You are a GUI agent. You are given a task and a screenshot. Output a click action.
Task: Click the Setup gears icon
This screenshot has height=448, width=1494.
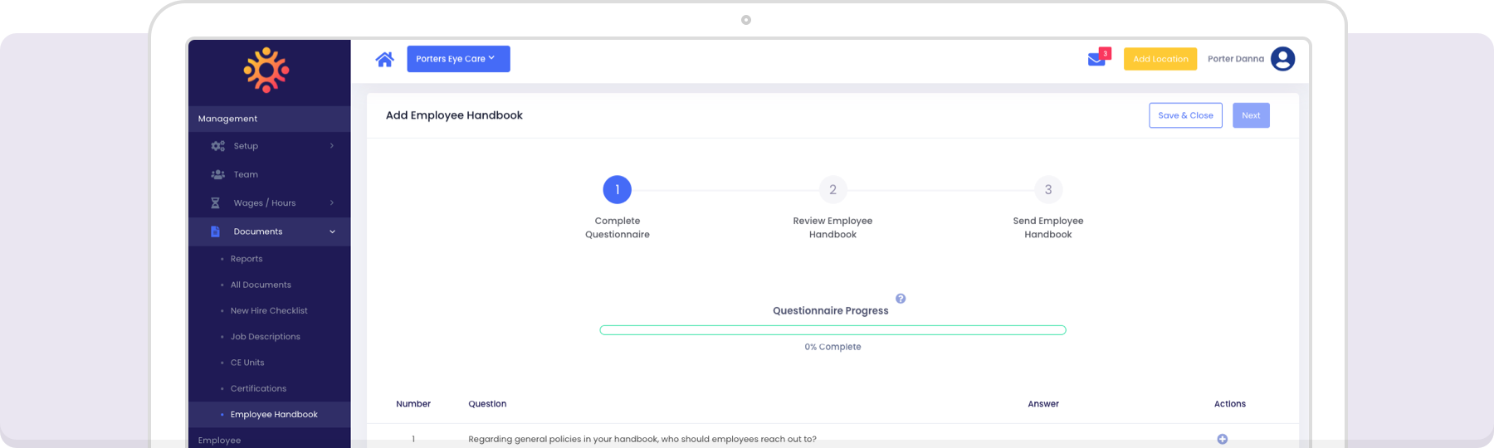[217, 146]
